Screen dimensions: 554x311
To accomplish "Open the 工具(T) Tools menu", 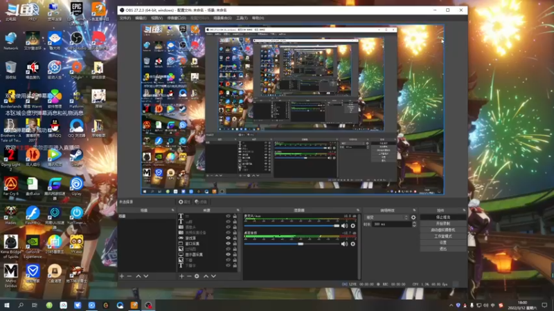I will click(x=242, y=18).
